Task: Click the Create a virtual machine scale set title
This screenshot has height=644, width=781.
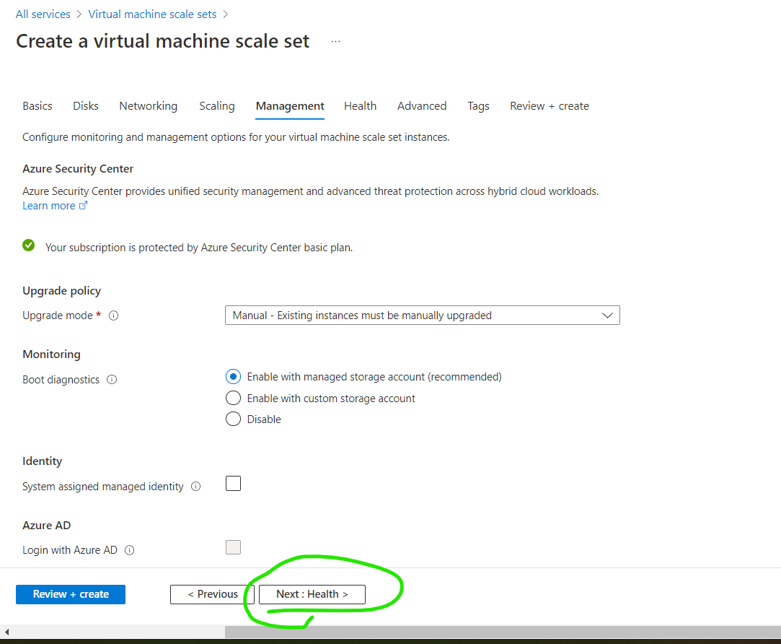Action: point(163,41)
